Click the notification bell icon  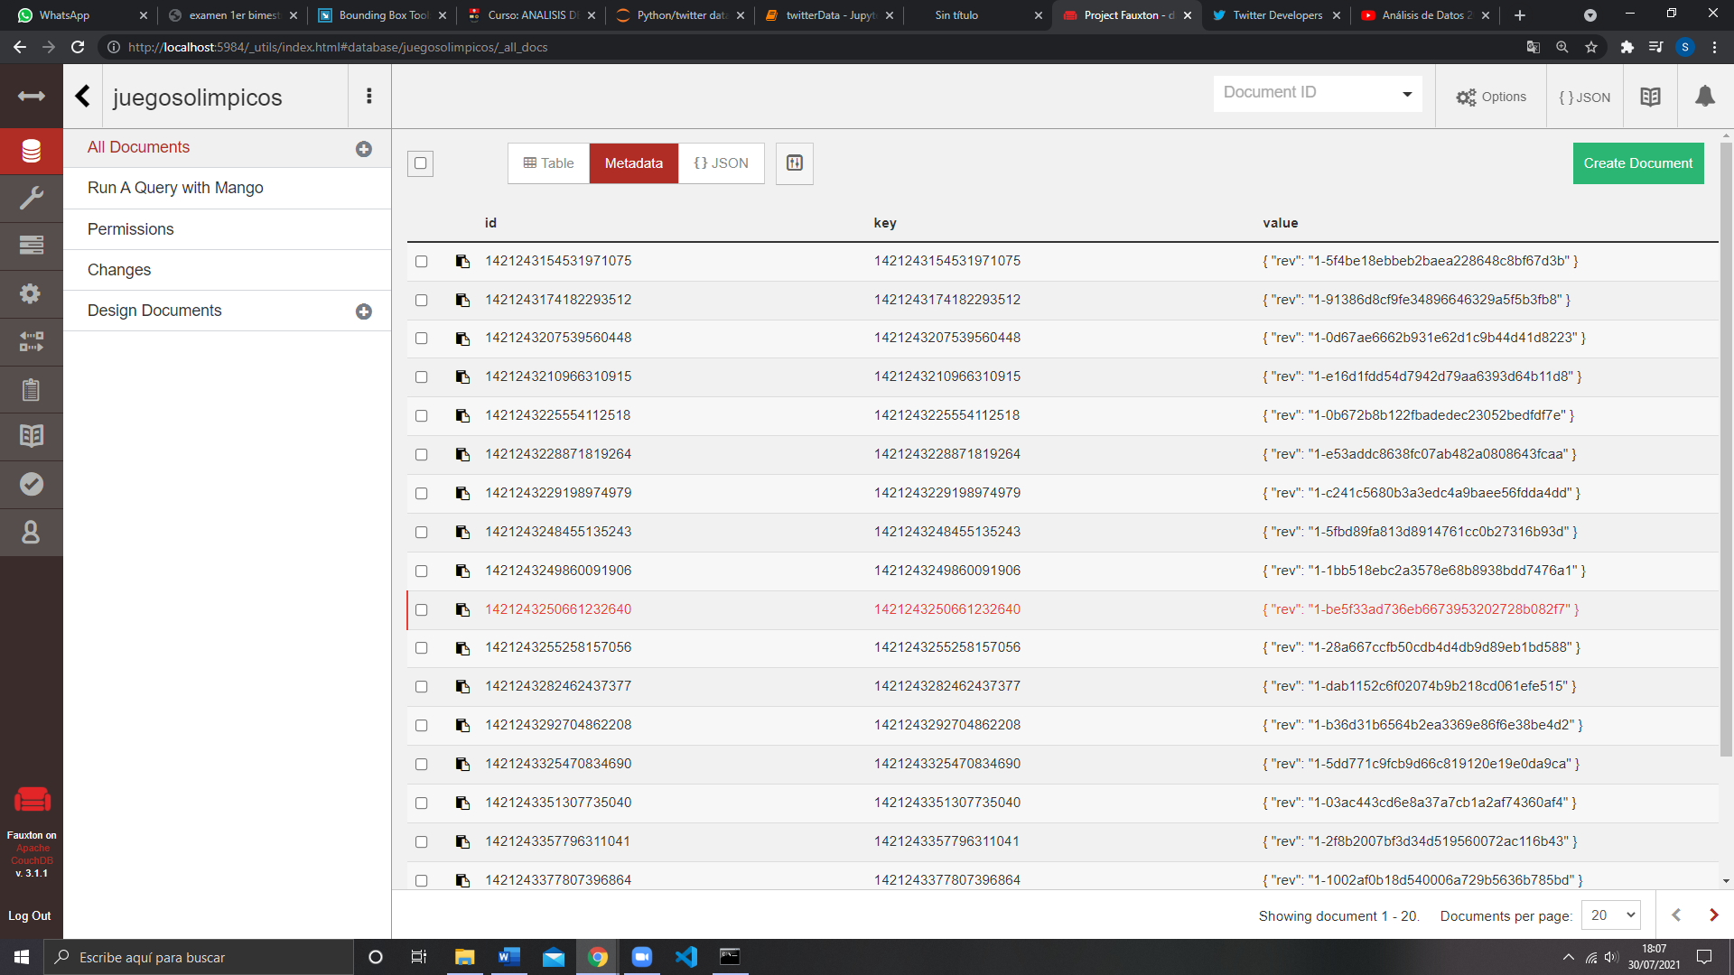pos(1704,97)
